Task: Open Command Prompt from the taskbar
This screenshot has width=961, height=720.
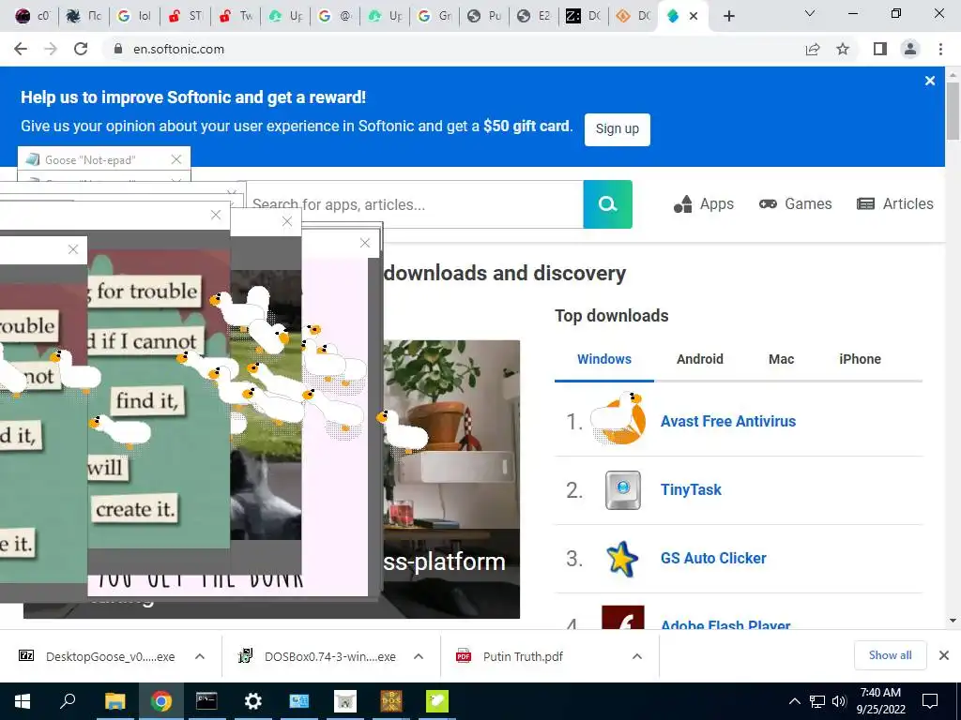Action: pyautogui.click(x=206, y=701)
